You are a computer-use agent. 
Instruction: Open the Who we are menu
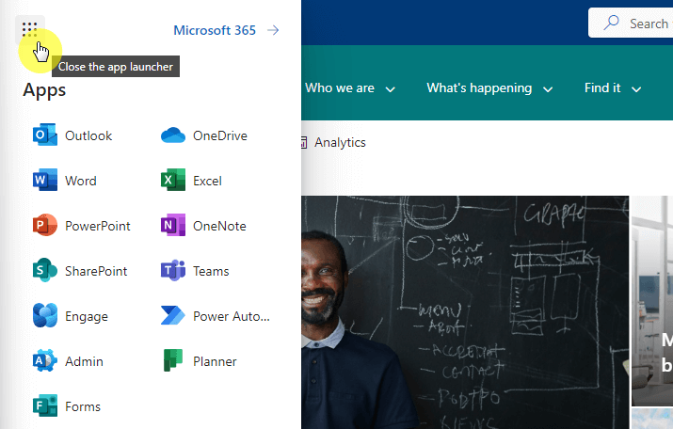(x=340, y=87)
